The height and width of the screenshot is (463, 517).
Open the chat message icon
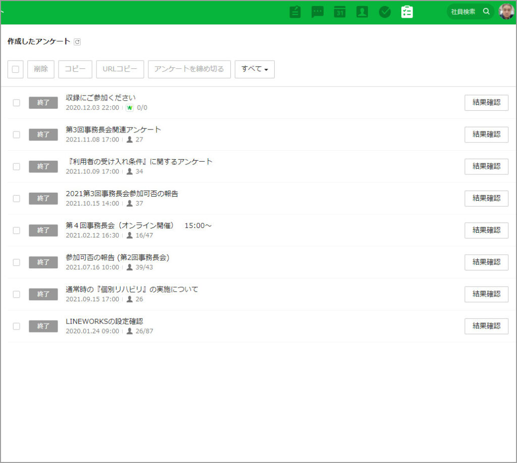[318, 12]
